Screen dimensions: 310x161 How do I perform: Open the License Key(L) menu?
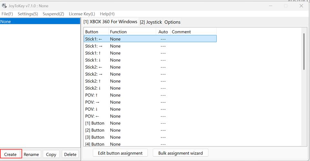pos(82,14)
